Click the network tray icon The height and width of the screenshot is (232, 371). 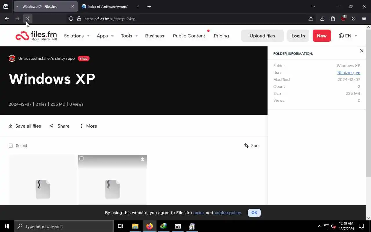(326, 226)
